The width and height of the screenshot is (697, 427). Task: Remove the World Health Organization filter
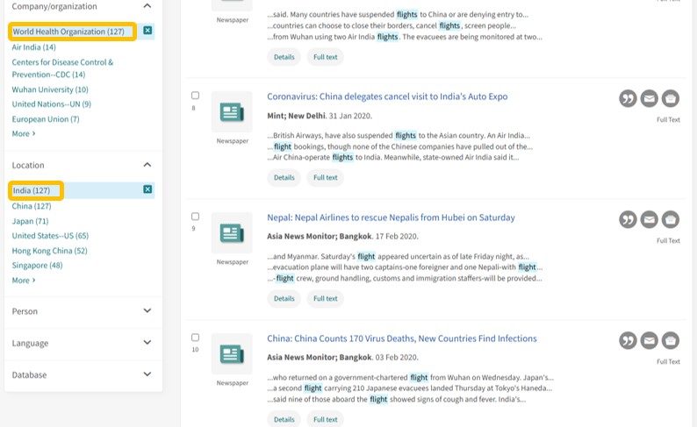[147, 31]
